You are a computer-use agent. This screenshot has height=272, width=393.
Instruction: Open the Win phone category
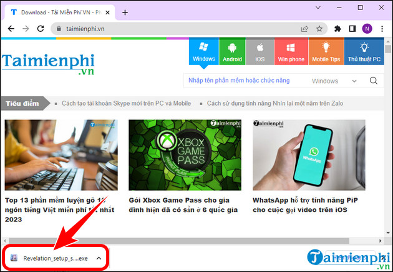291,51
